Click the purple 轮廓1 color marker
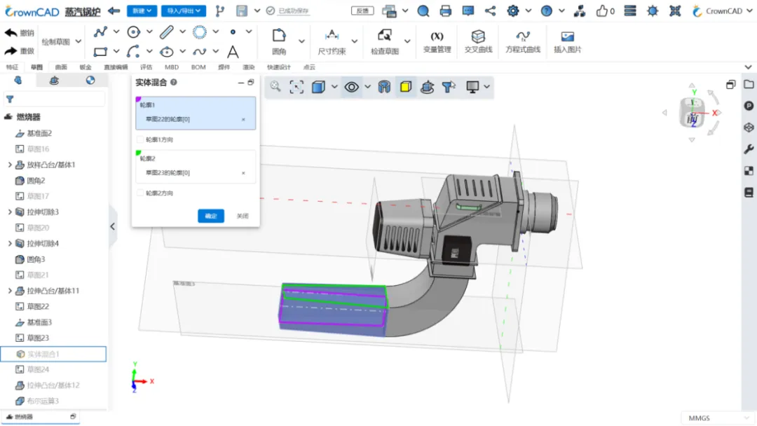This screenshot has height=426, width=757. pyautogui.click(x=138, y=99)
